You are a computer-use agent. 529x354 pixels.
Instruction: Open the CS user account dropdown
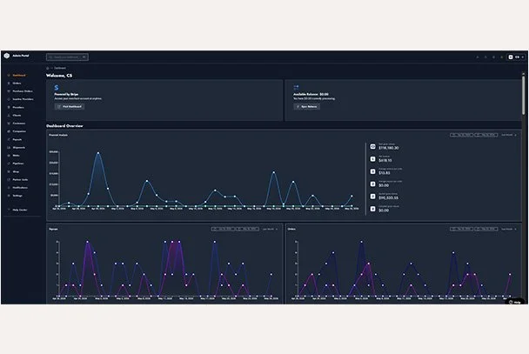(x=516, y=57)
